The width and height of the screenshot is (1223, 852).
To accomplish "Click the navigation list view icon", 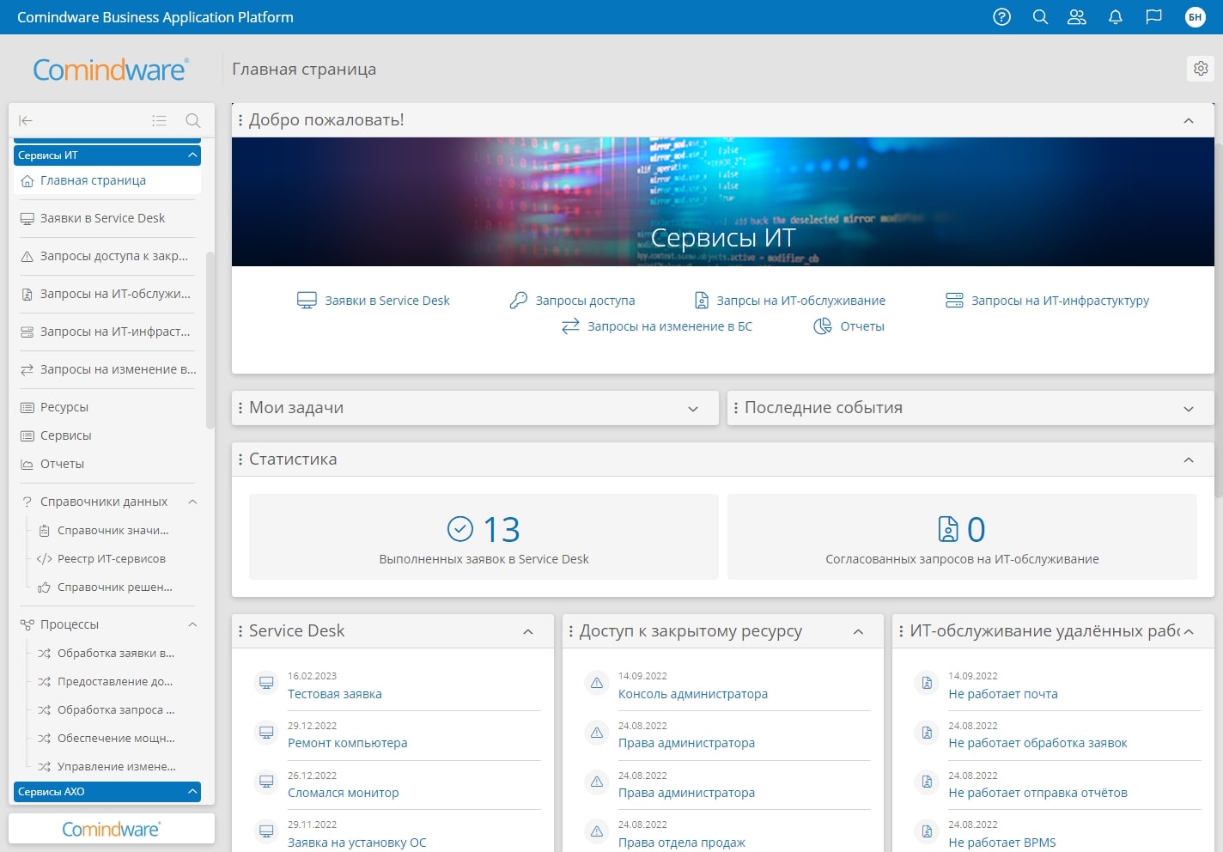I will click(159, 121).
